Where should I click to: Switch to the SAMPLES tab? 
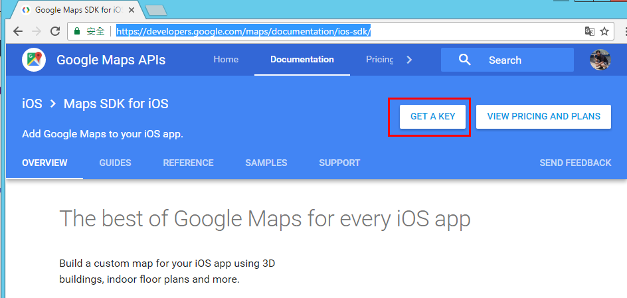(x=266, y=163)
